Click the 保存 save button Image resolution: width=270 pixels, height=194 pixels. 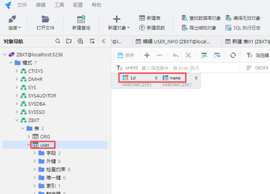[126, 55]
